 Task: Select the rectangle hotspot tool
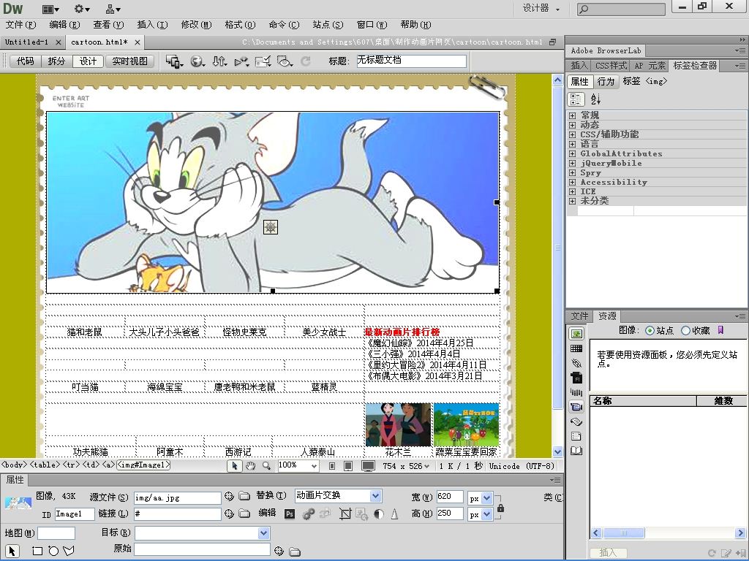coord(37,551)
